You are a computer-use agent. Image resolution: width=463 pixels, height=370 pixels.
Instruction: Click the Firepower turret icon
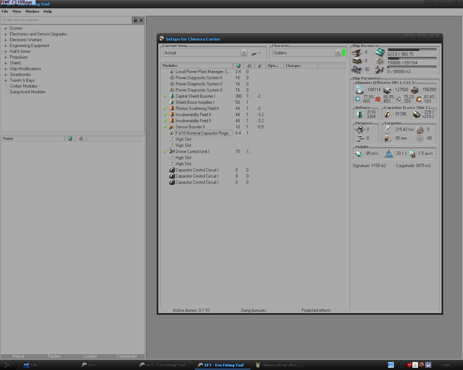point(359,129)
